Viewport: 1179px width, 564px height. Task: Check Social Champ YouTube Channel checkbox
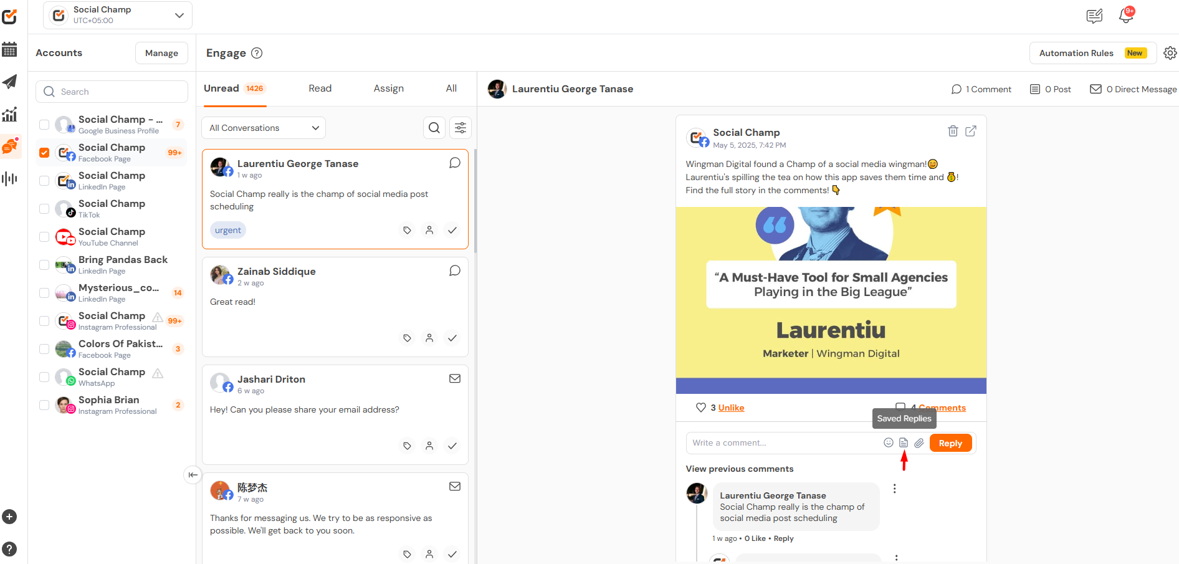pyautogui.click(x=44, y=237)
